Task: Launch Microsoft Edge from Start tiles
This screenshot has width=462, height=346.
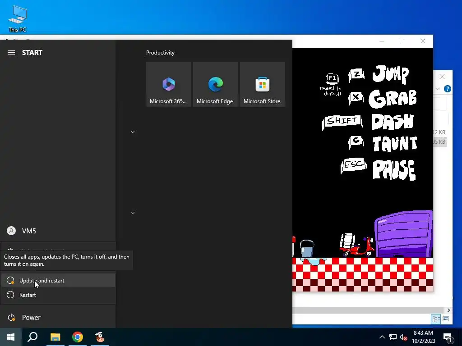Action: point(215,84)
